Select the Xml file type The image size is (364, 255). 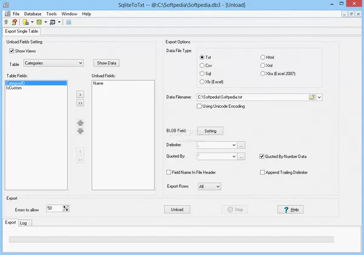tap(263, 65)
